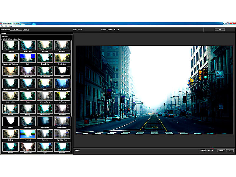Open the All Looks dropdown

16,30
